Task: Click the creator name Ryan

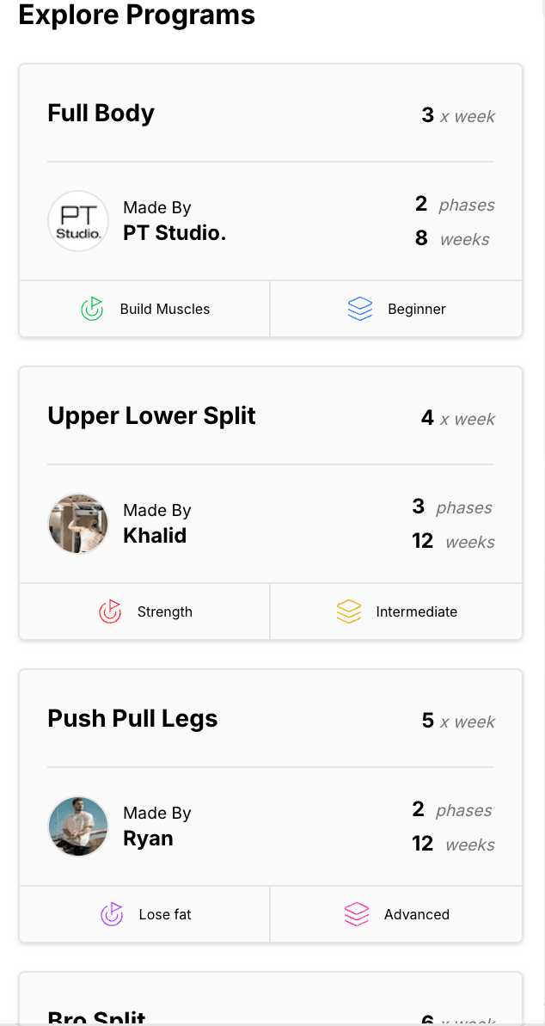Action: click(x=148, y=839)
